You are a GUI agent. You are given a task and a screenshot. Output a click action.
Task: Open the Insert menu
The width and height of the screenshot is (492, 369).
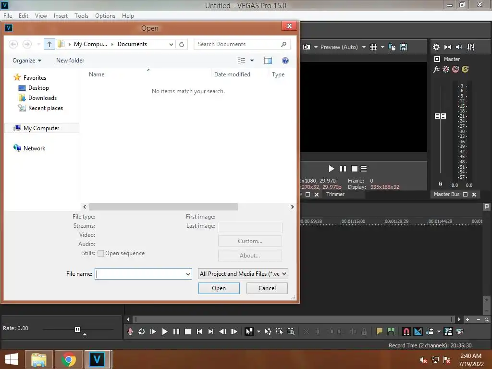click(61, 16)
